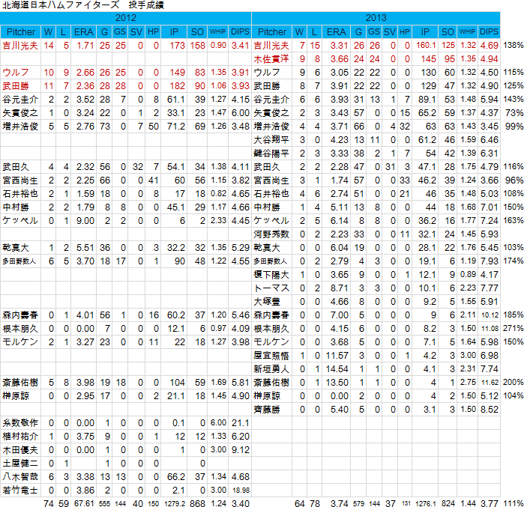Click the 271% value beside 根本朋久's row

pyautogui.click(x=514, y=329)
